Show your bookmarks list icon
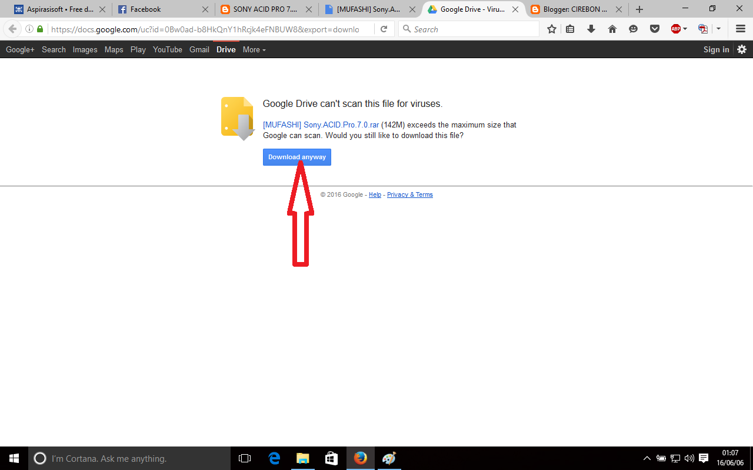 [x=570, y=29]
